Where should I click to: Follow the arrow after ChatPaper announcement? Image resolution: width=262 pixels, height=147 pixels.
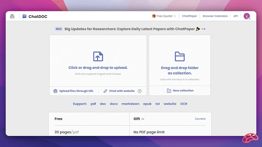click(203, 29)
